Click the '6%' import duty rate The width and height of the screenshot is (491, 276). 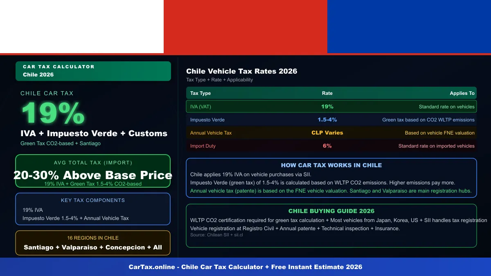coord(327,146)
